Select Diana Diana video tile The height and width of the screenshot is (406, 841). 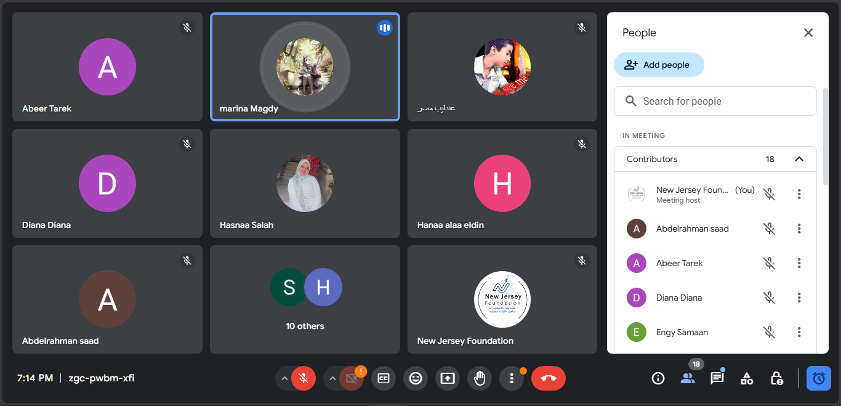(x=107, y=184)
